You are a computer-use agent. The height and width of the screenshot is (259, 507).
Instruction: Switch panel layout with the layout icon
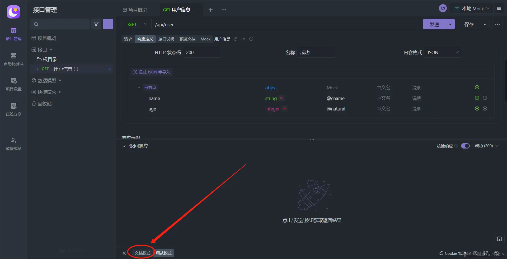point(499,239)
